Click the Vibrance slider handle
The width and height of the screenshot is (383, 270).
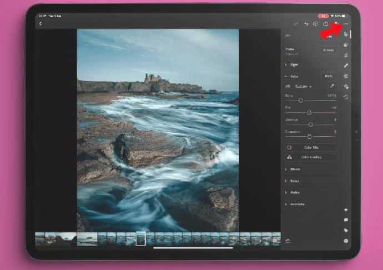[x=310, y=124]
